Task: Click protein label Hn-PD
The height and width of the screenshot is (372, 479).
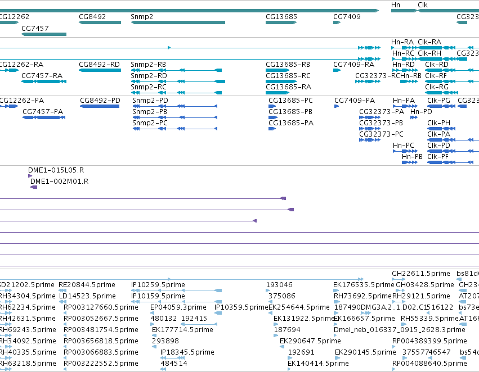Action: (421, 112)
